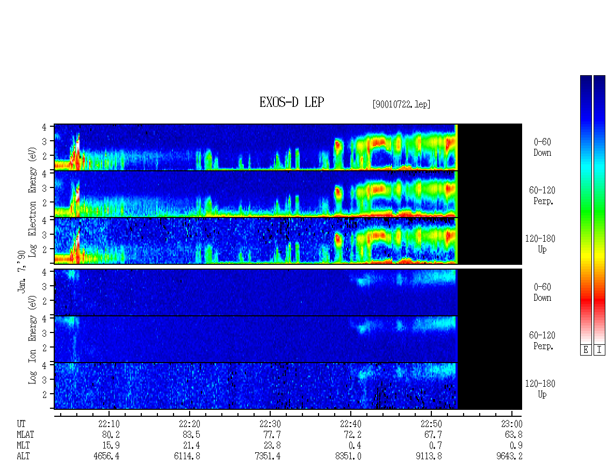Click the 23:00 UT time label
This screenshot has height=470, width=607.
pyautogui.click(x=511, y=424)
